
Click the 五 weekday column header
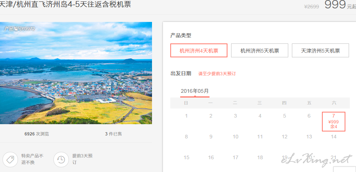coord(309,103)
